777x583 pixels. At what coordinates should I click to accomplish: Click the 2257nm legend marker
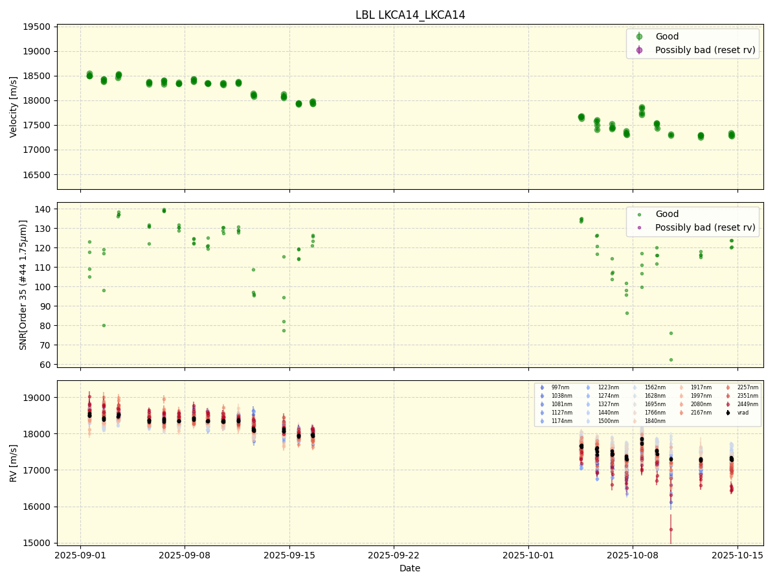coord(728,387)
